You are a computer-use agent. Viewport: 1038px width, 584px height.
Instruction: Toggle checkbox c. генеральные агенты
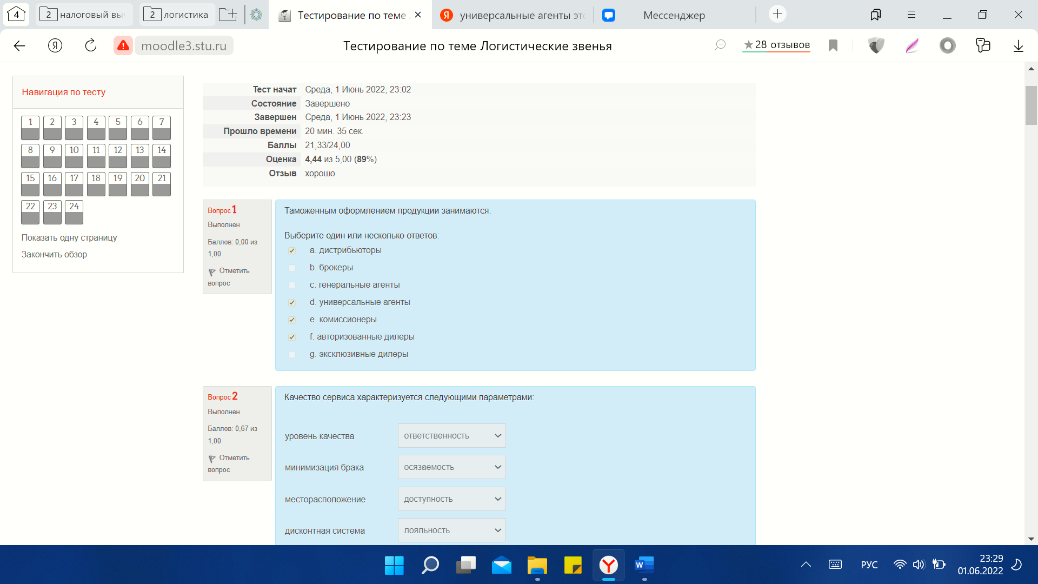(x=292, y=286)
